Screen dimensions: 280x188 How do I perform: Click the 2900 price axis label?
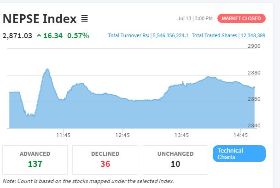(x=254, y=46)
